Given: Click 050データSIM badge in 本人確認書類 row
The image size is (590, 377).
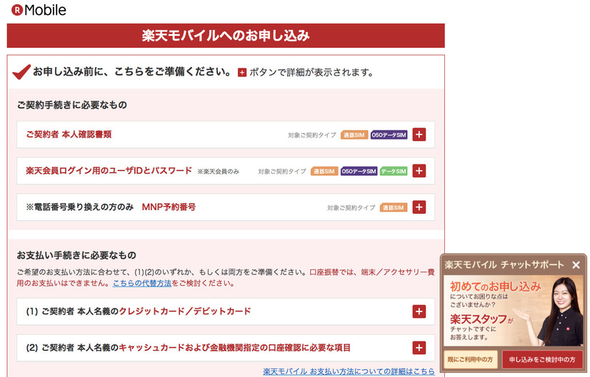Looking at the screenshot, I should click(389, 135).
